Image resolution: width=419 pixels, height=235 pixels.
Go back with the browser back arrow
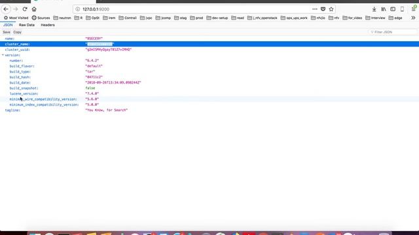[6, 9]
